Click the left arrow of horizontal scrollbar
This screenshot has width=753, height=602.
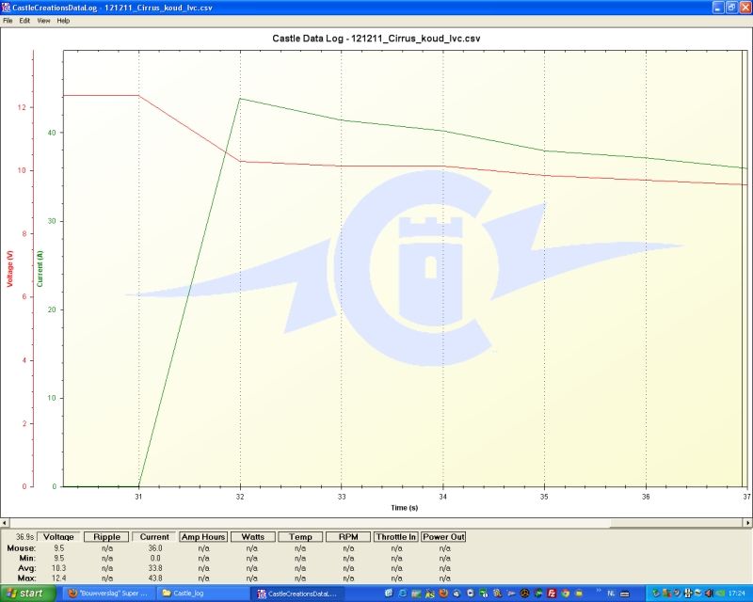coord(5,523)
